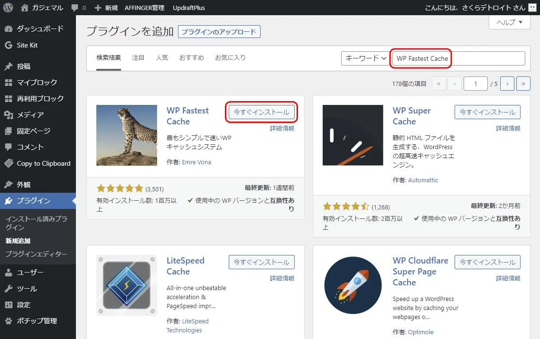The image size is (540, 339).
Task: Open author link Emre Vona
Action: point(196,162)
